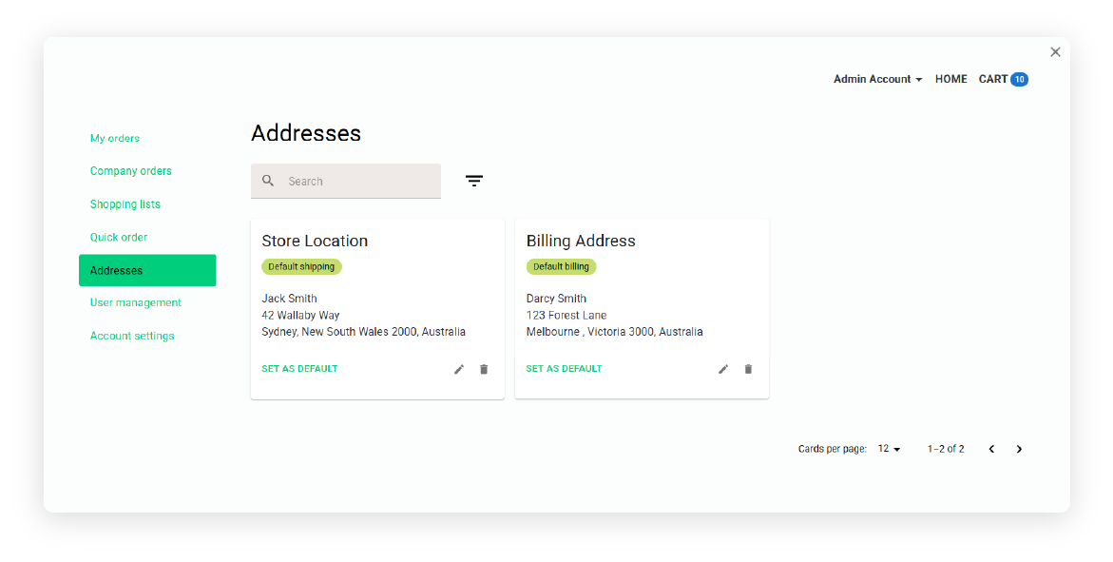Click the Sydney, New South Wales line
Viewport: 1113px width, 562px height.
[x=363, y=332]
